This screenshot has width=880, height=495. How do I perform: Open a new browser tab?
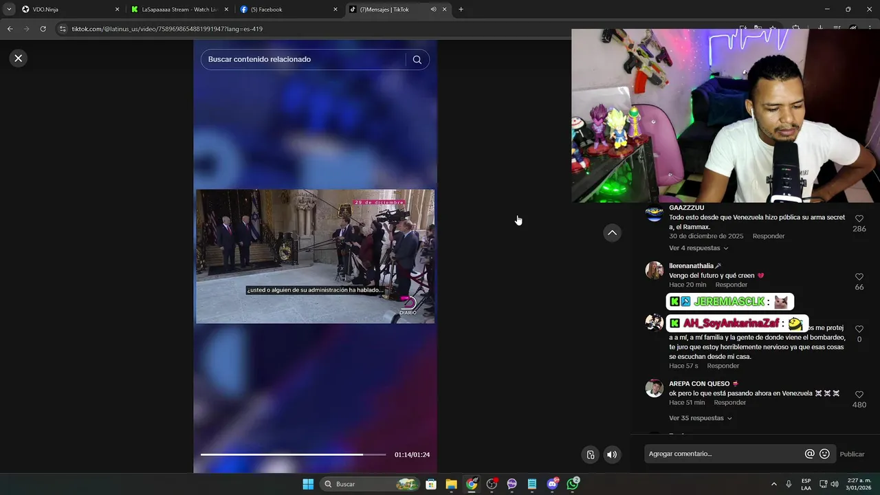pyautogui.click(x=461, y=10)
